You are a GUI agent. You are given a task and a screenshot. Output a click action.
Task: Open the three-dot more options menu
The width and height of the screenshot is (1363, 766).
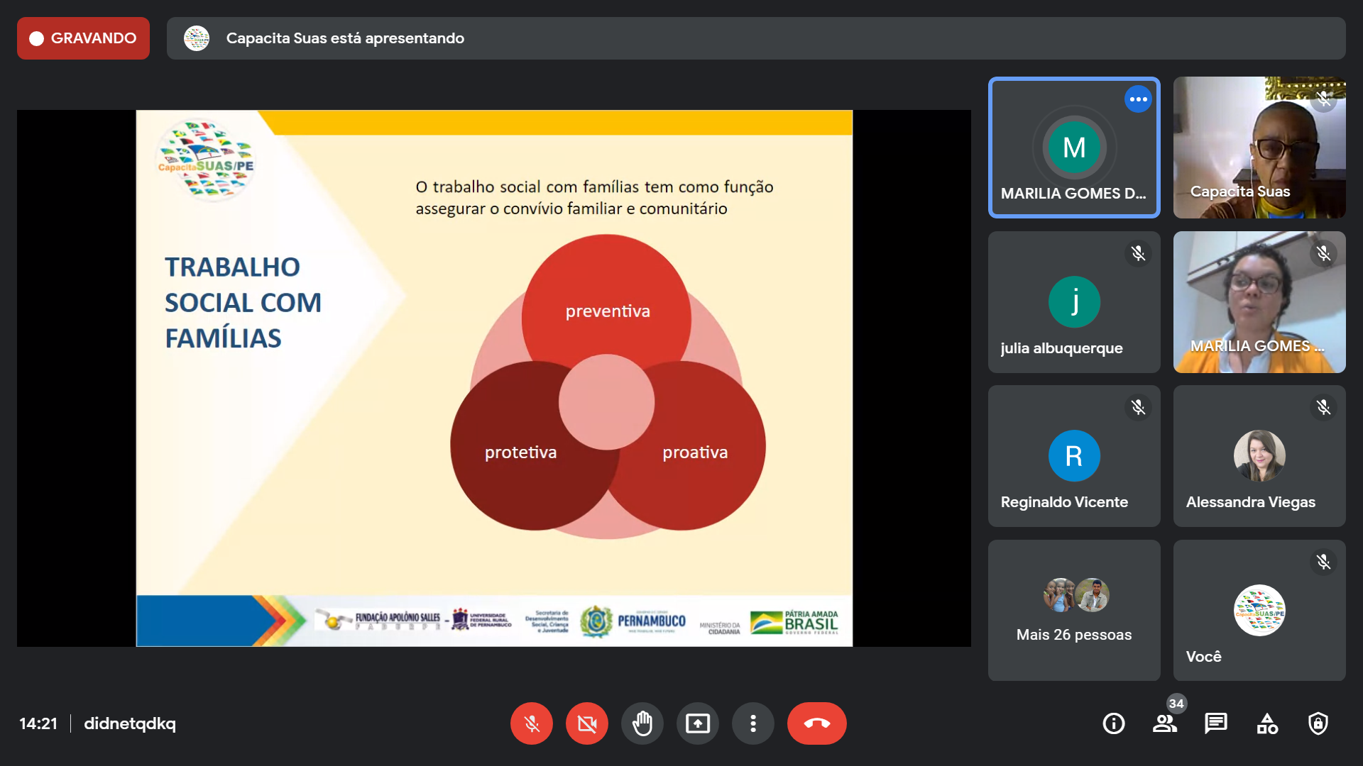tap(752, 723)
